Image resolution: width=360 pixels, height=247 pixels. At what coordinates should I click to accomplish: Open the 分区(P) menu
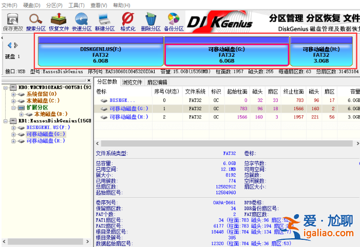click(54, 5)
